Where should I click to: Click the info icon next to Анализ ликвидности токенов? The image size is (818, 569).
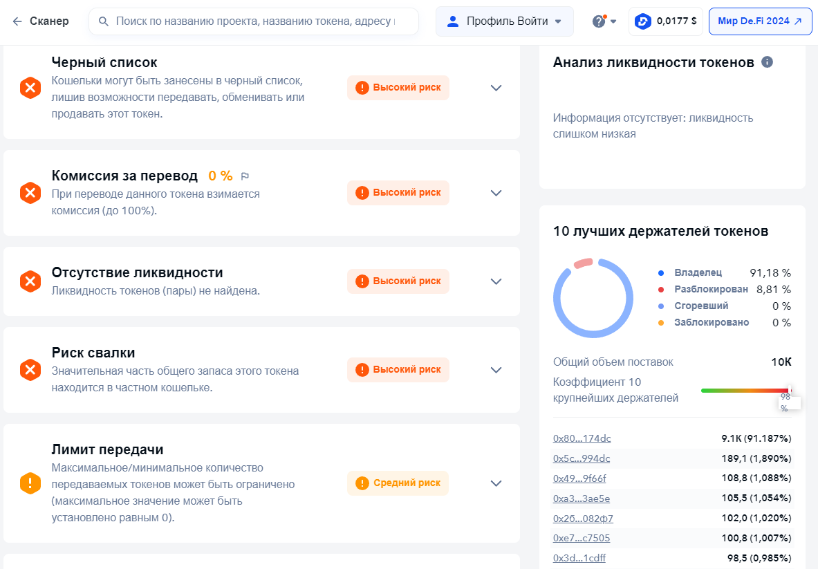(x=766, y=62)
